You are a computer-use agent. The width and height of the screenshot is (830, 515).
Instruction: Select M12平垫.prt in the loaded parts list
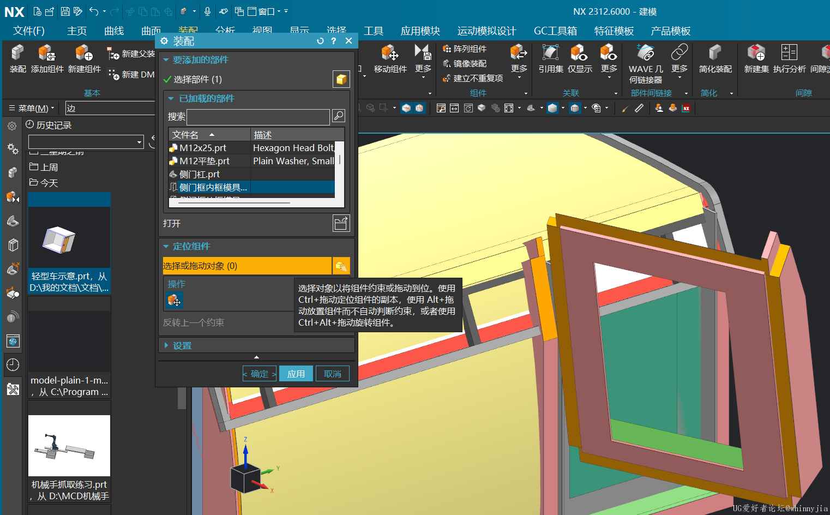coord(251,161)
